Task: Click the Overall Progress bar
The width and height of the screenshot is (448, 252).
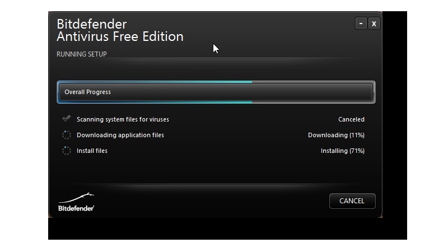Action: [x=216, y=92]
